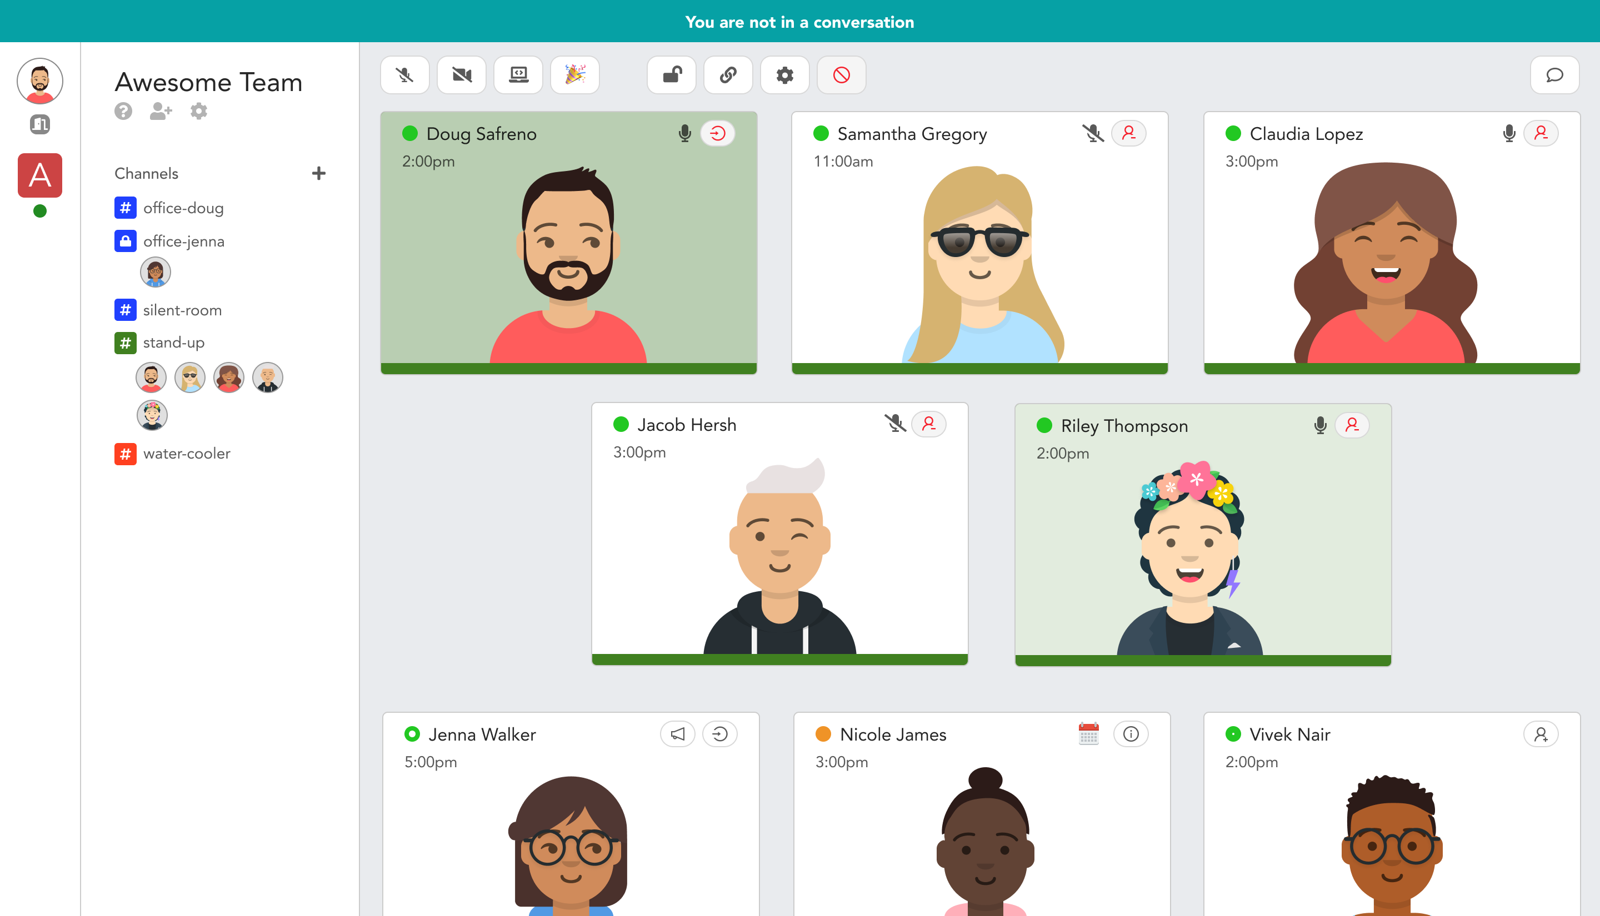This screenshot has width=1600, height=916.
Task: Click the party popper celebration icon
Action: (574, 75)
